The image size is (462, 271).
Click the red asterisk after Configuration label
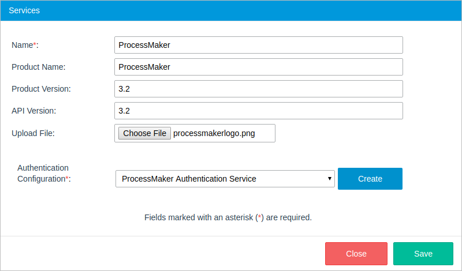(67, 178)
